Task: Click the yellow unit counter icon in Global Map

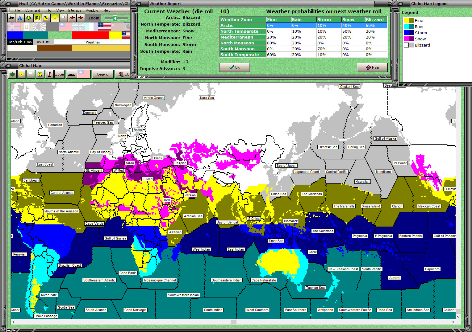Action: (x=40, y=74)
